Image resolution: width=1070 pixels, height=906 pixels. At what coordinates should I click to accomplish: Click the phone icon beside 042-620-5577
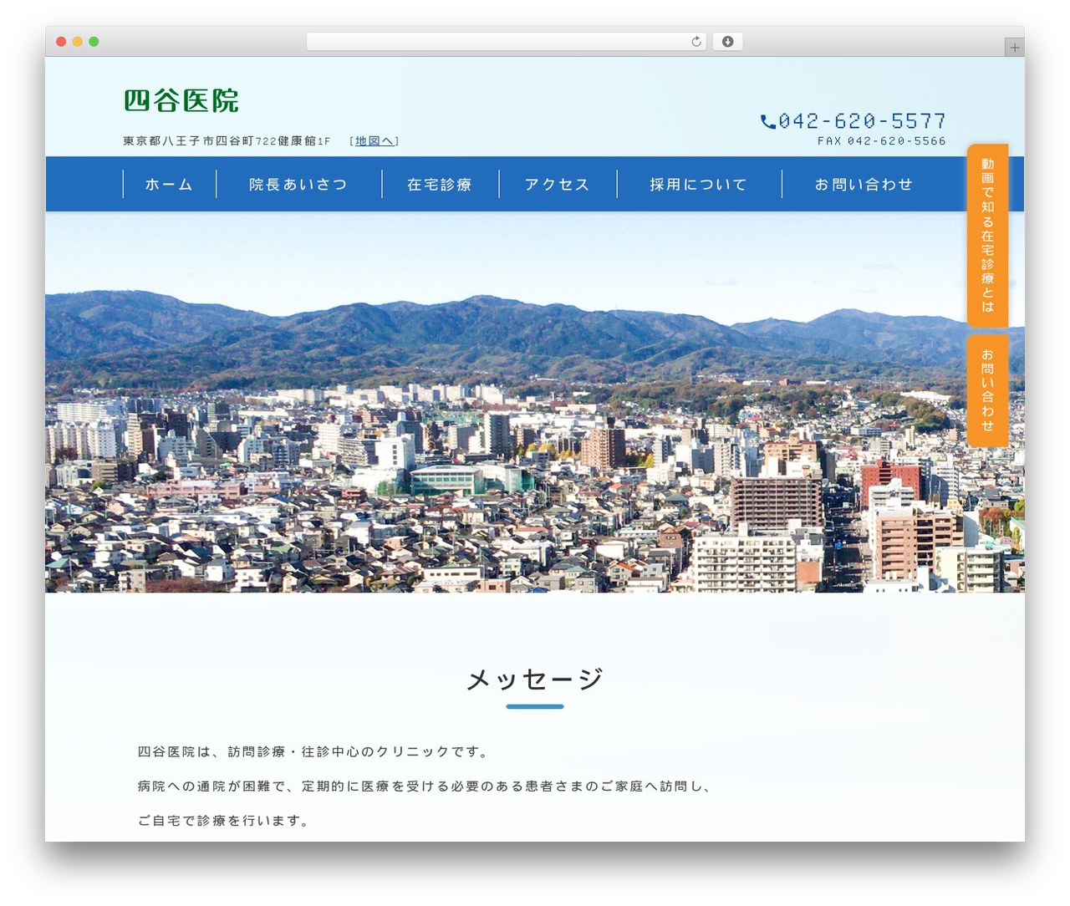point(767,122)
